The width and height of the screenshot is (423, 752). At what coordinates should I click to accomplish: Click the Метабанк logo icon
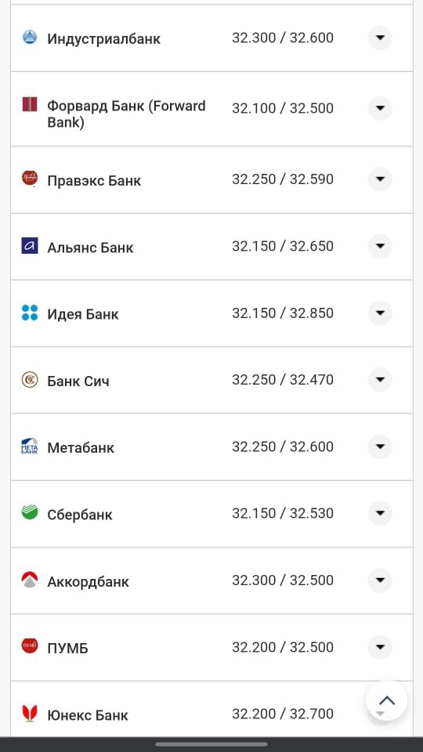[30, 446]
